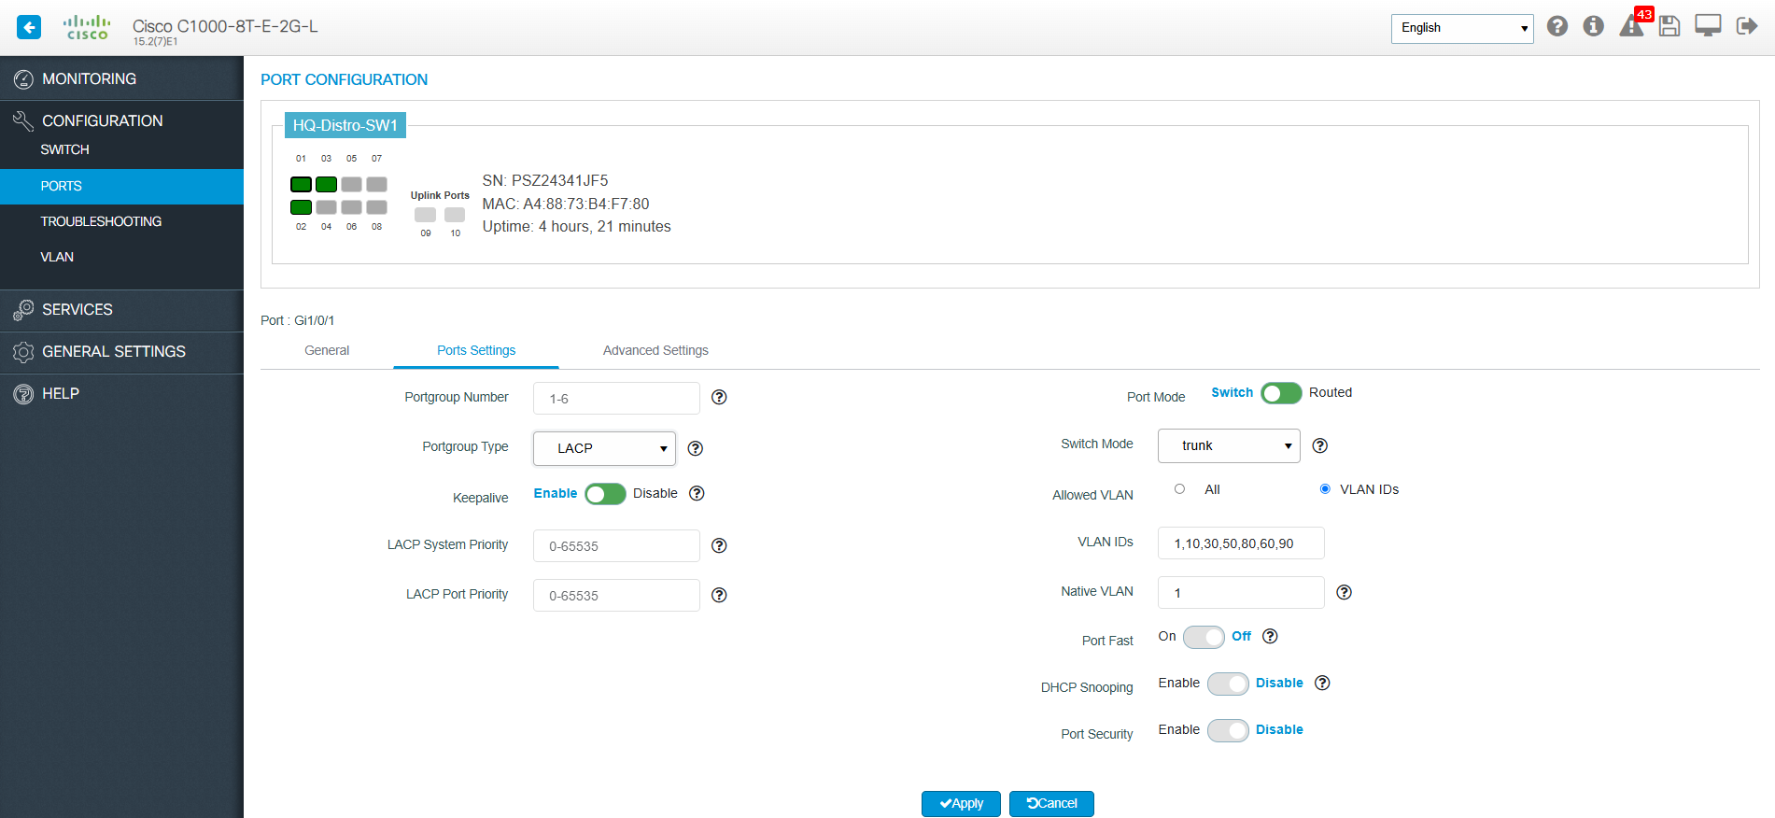The image size is (1775, 818).
Task: Open the help question mark icon in header
Action: [1557, 26]
